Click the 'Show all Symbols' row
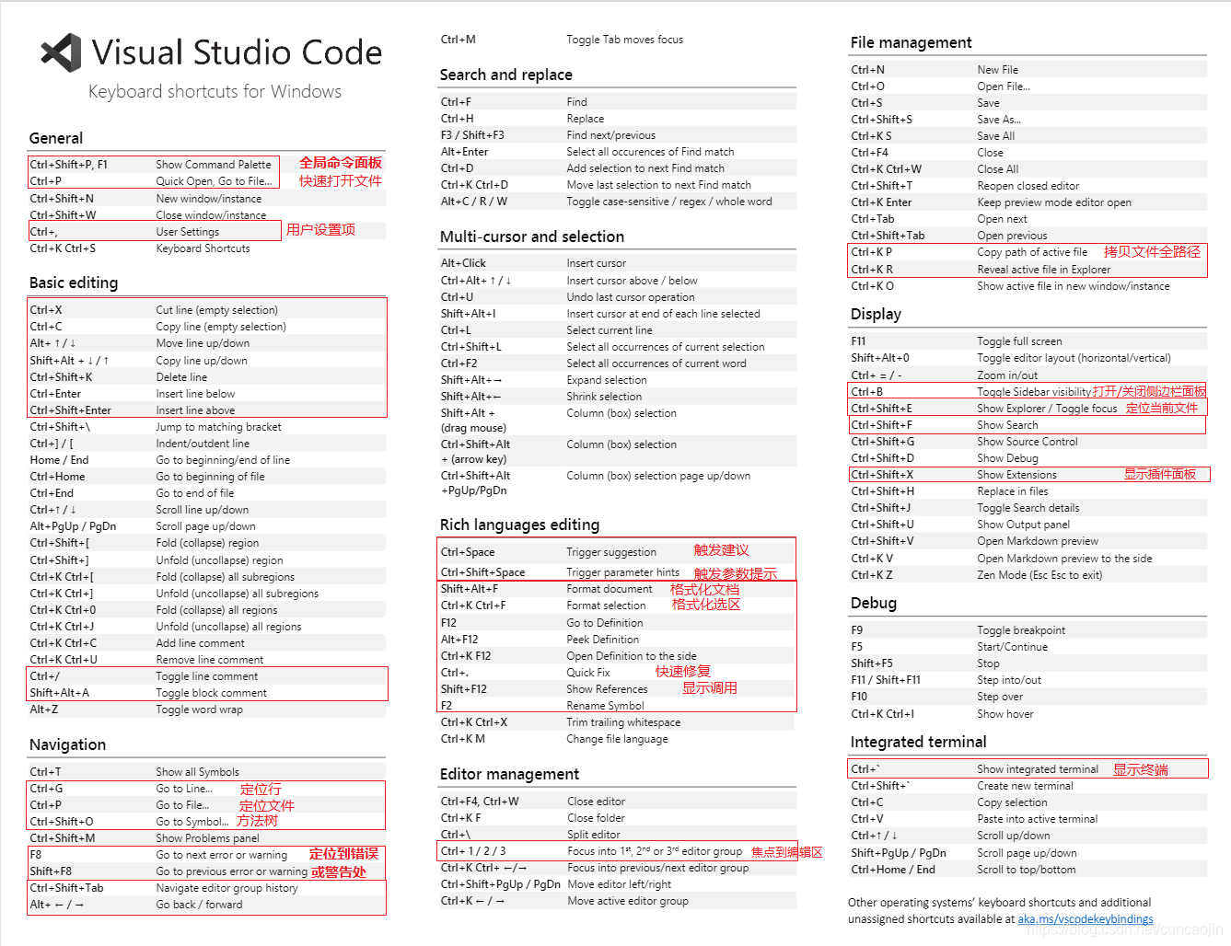The width and height of the screenshot is (1231, 946). tap(207, 772)
